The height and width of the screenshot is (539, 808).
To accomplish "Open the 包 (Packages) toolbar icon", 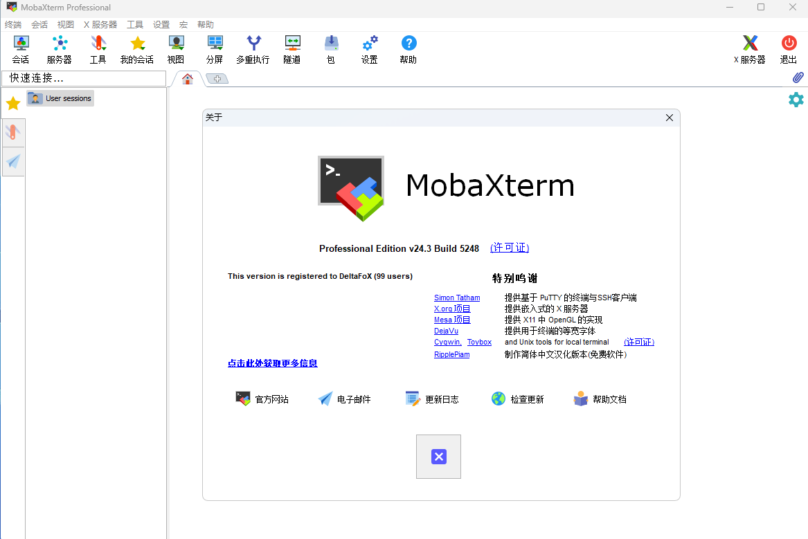I will 331,49.
